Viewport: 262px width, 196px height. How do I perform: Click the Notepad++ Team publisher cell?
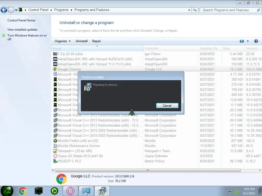(157, 151)
